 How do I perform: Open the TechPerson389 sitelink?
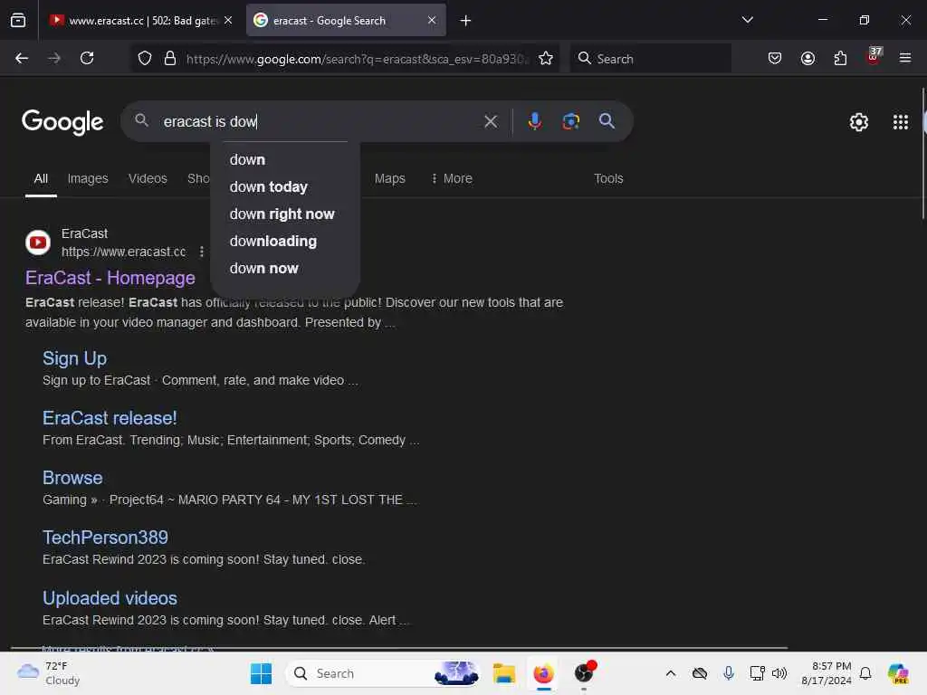click(105, 538)
